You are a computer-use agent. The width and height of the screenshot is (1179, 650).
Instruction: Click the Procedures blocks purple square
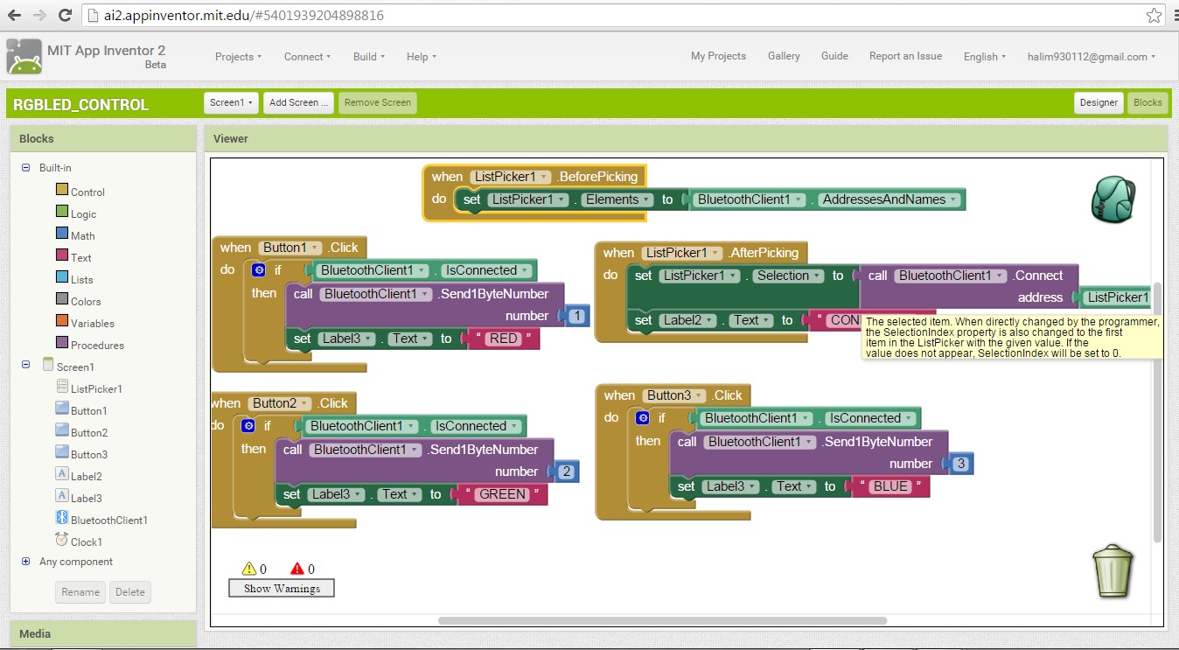(62, 343)
